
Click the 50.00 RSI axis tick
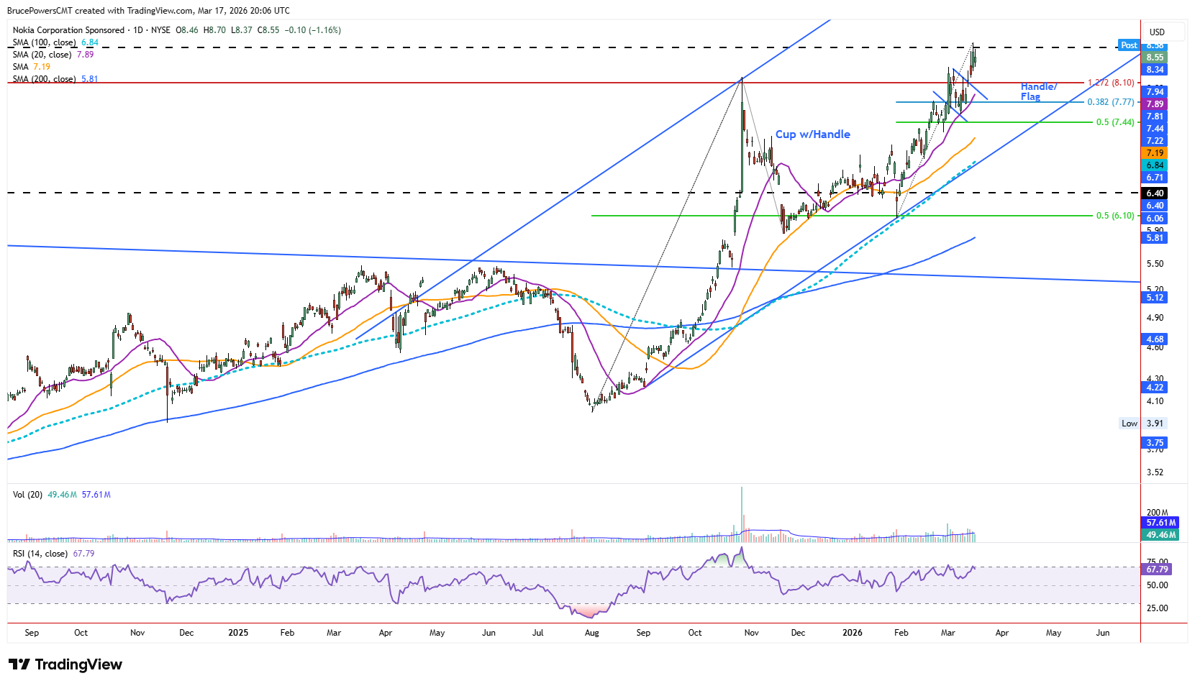tap(1157, 585)
